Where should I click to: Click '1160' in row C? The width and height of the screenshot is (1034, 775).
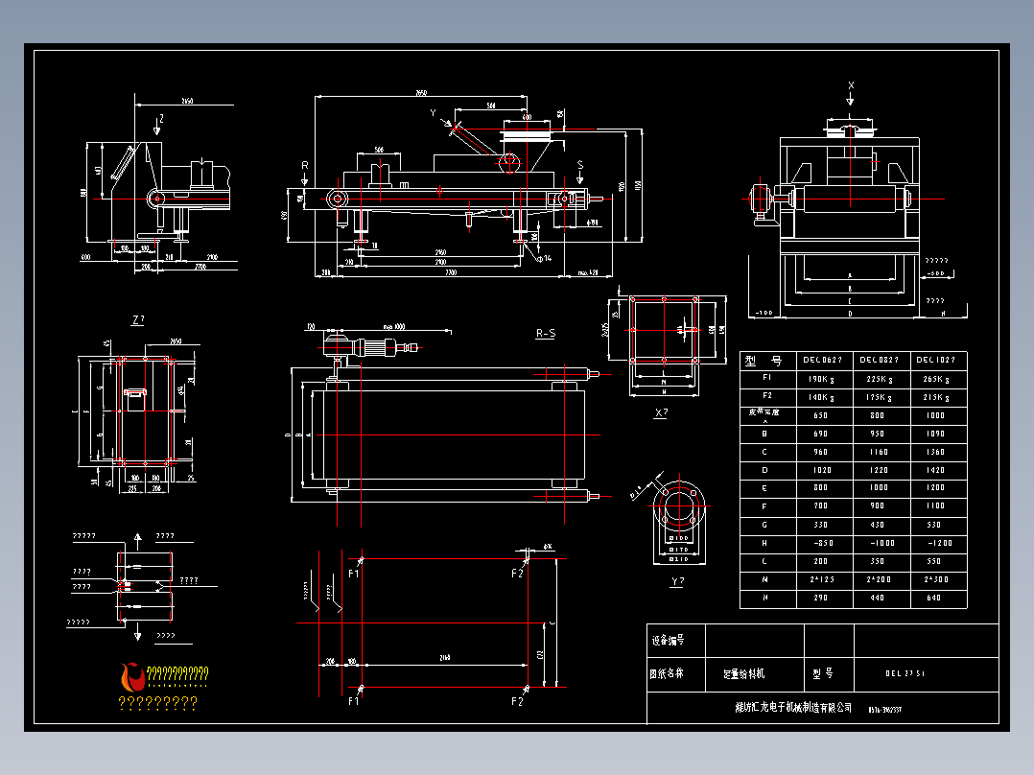pyautogui.click(x=879, y=453)
